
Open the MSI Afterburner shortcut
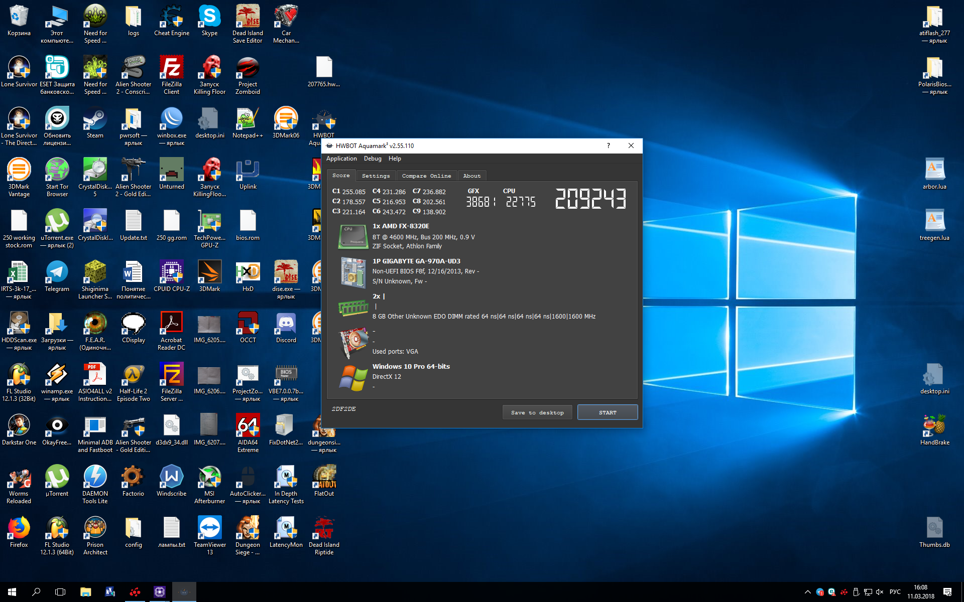(209, 485)
